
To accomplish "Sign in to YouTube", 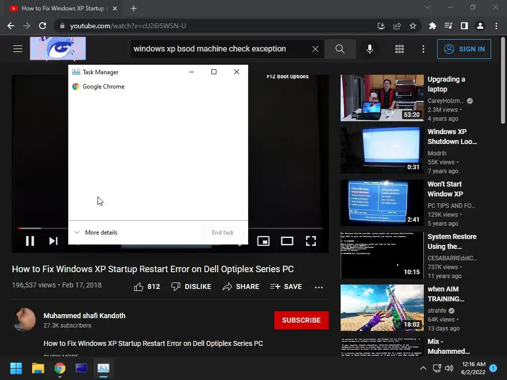I will [464, 49].
